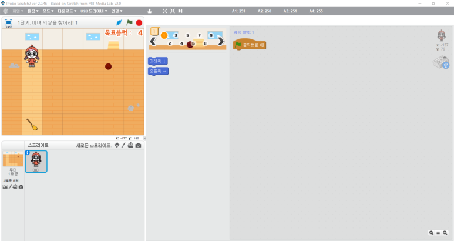Select the shrink sprite tool
Image resolution: width=454 pixels, height=241 pixels.
(173, 11)
